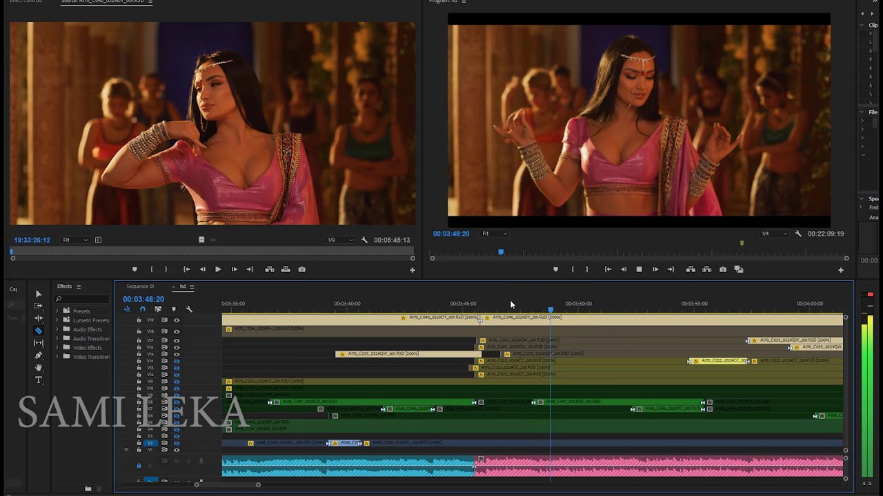
Task: Expand the Presets folder
Action: tap(57, 311)
